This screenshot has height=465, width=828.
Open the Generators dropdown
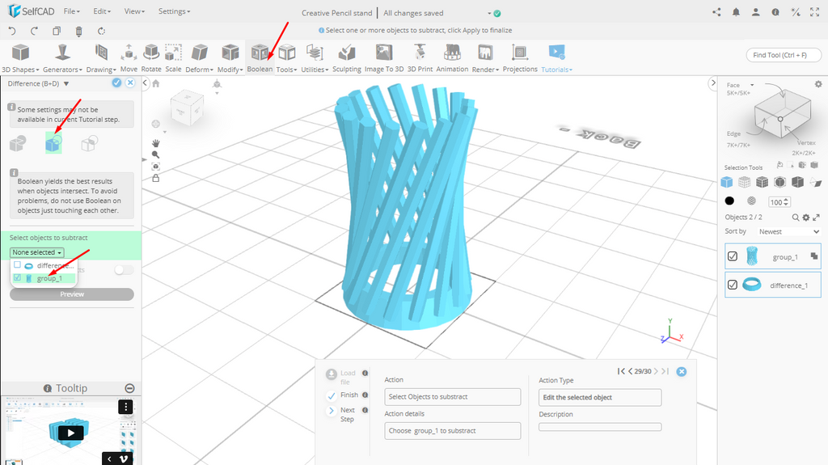(62, 58)
